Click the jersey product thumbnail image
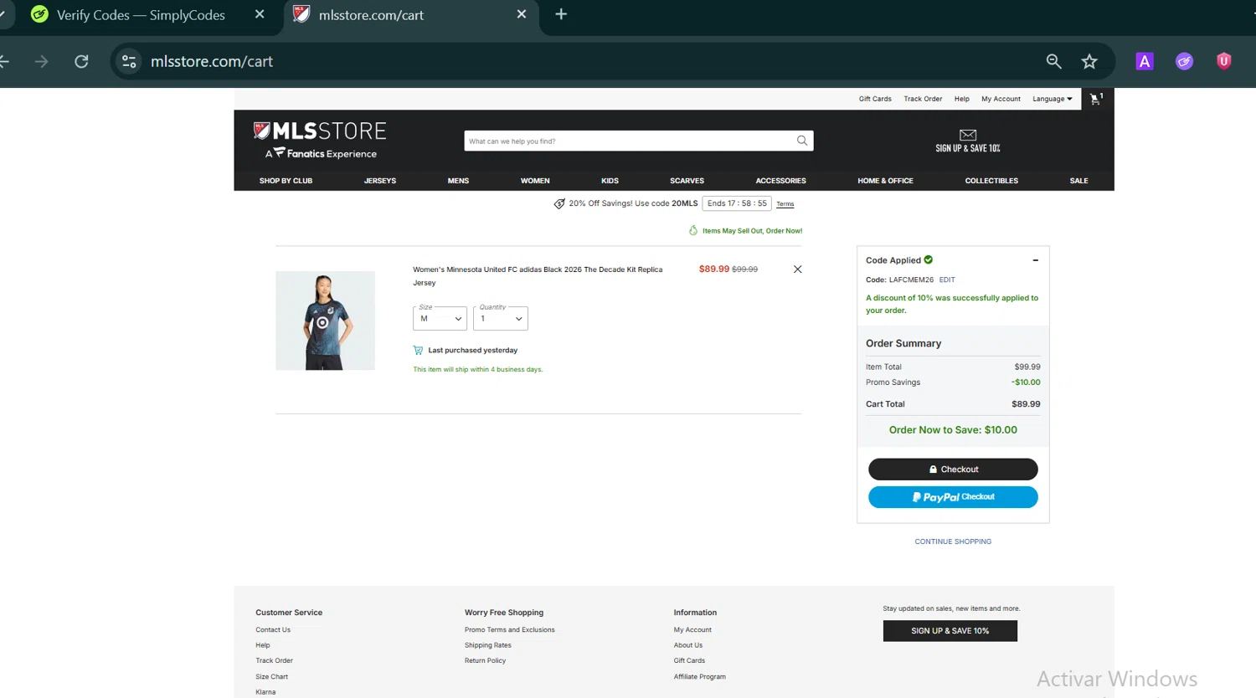Image resolution: width=1256 pixels, height=698 pixels. point(325,321)
